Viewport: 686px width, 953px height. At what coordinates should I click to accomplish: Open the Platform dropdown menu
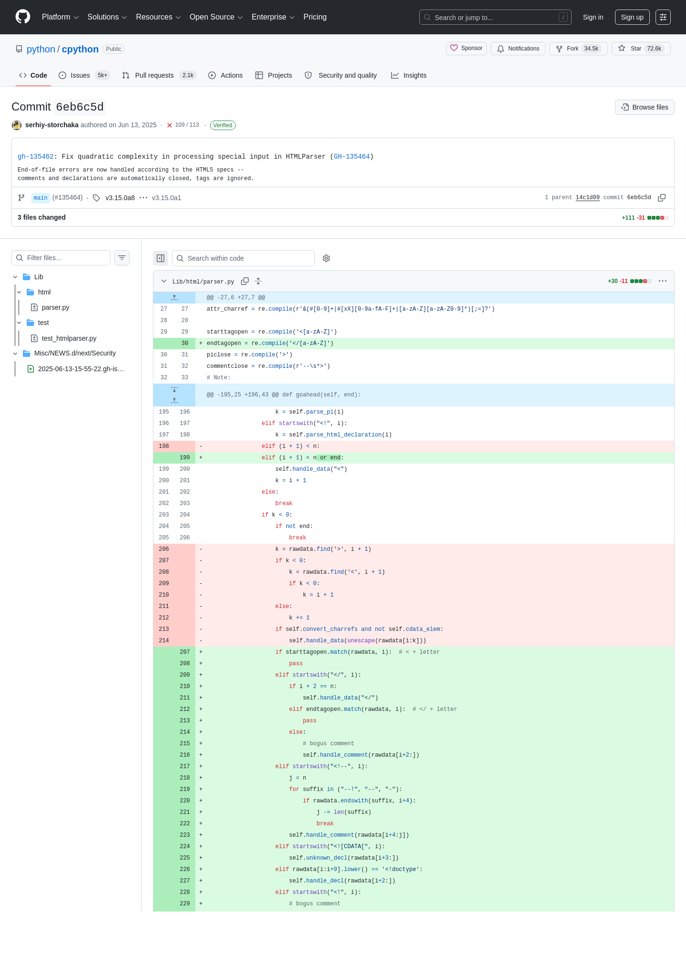tap(60, 17)
